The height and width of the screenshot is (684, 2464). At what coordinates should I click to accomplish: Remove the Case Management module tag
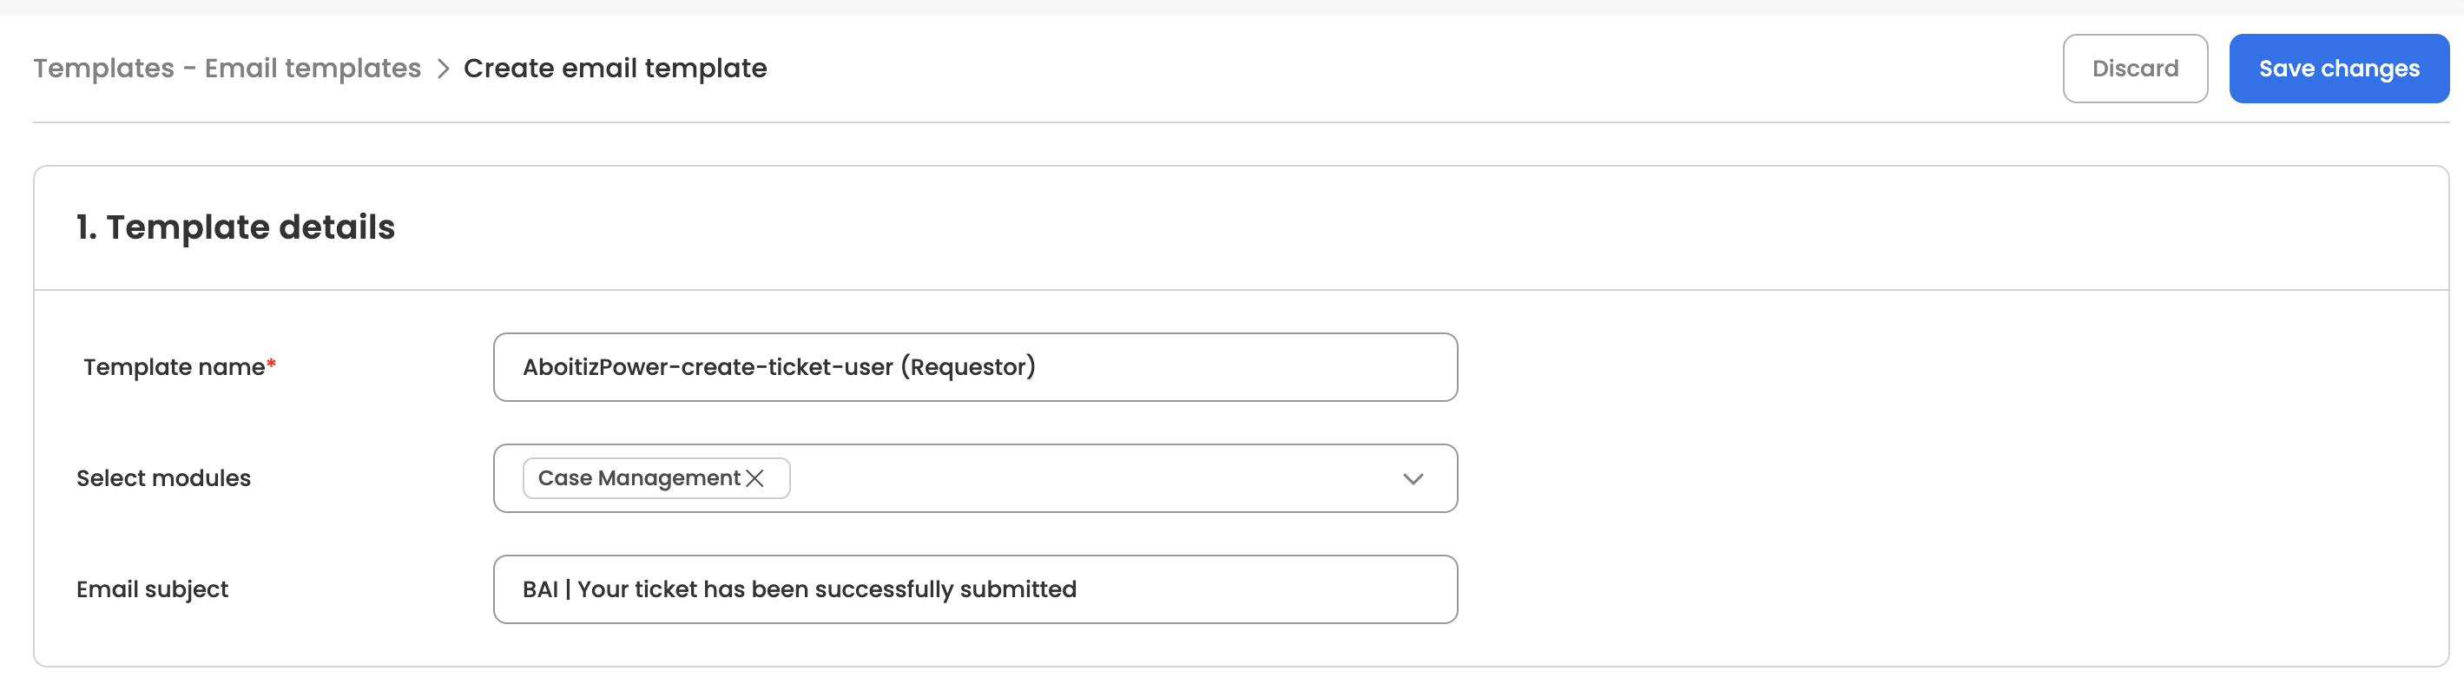point(754,478)
